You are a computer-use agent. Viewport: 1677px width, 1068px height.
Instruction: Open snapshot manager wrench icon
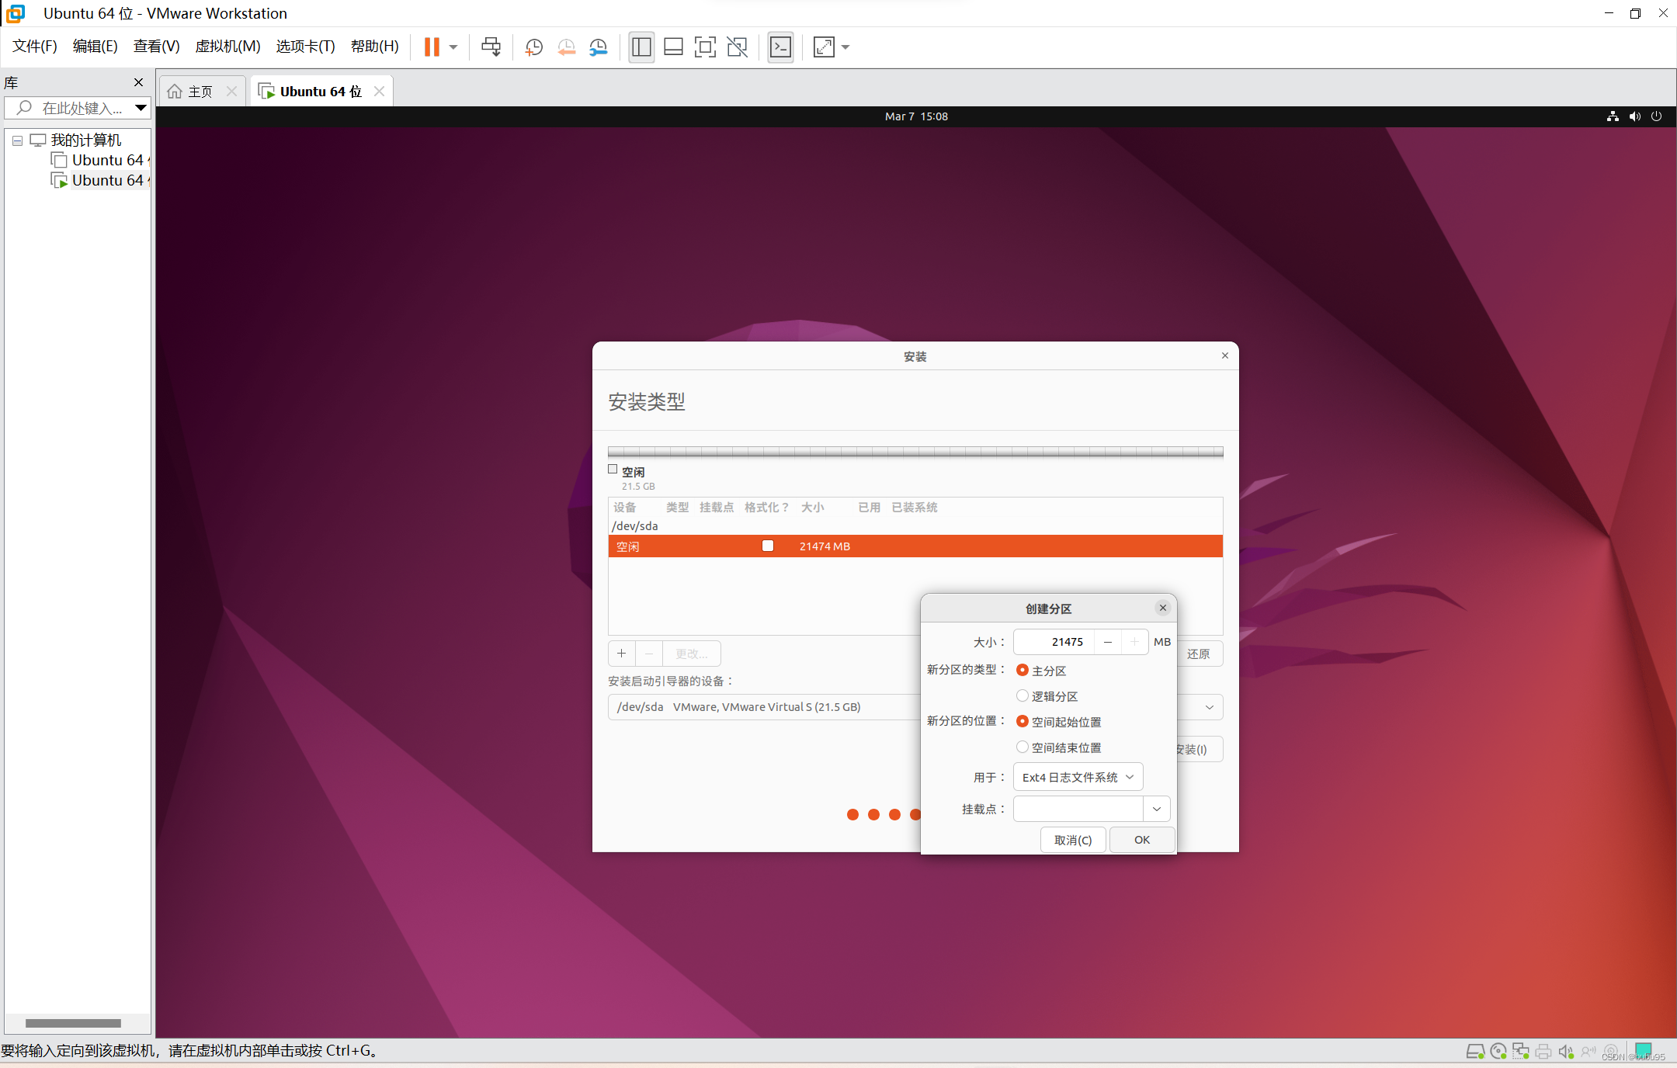[x=598, y=47]
